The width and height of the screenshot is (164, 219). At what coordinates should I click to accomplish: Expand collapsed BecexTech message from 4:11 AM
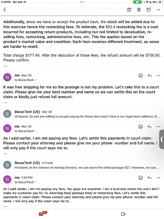point(82,165)
